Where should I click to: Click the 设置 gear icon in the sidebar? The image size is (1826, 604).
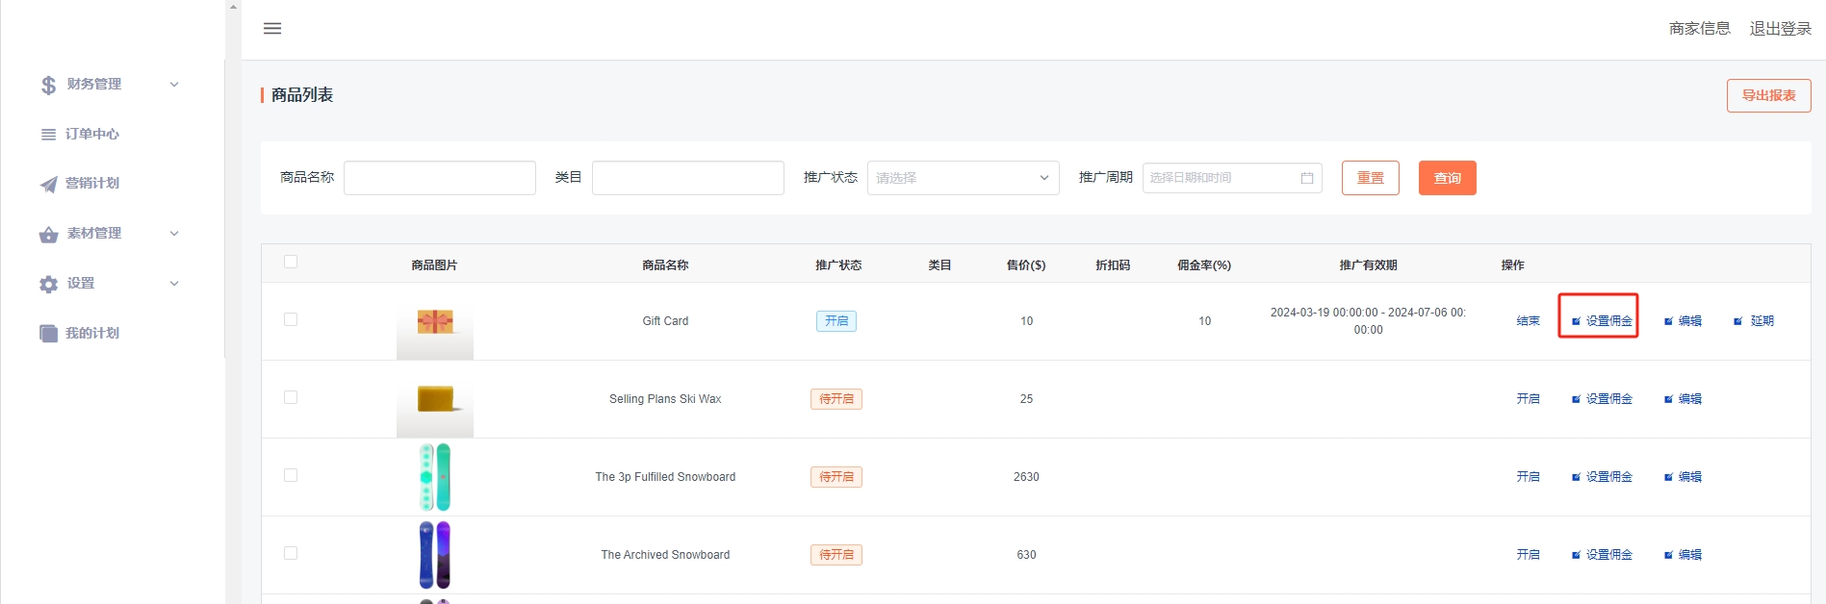point(48,284)
